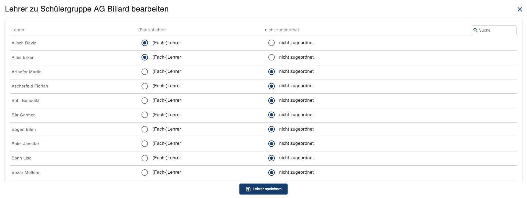This screenshot has height=198, width=527.
Task: Assign Ascherfeld Florian as (Fach-)Lehrer
Action: pyautogui.click(x=145, y=86)
